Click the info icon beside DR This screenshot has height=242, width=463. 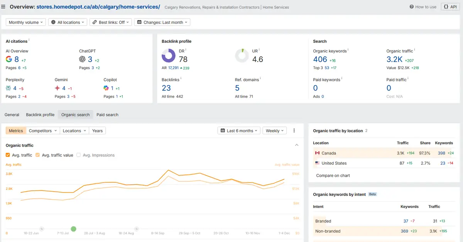(x=186, y=49)
